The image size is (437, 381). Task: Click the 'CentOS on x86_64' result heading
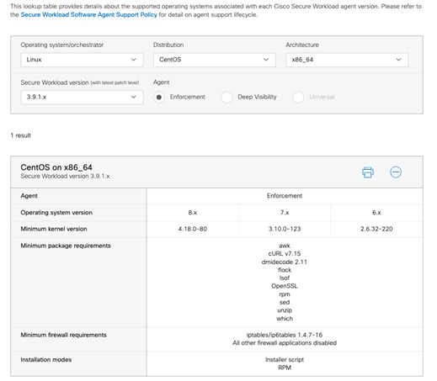coord(56,167)
